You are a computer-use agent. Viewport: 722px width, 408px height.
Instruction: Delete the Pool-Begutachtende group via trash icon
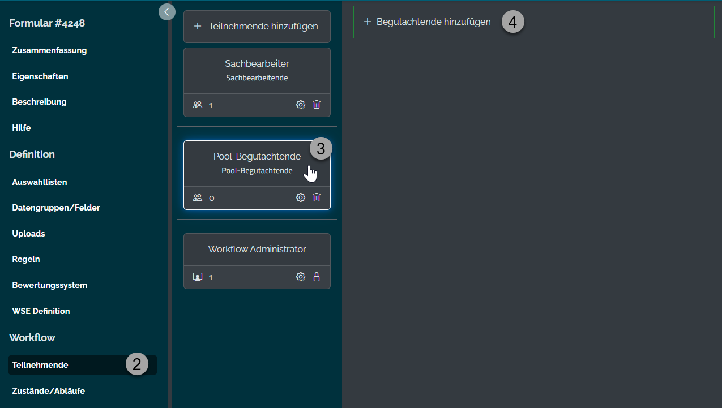click(317, 197)
